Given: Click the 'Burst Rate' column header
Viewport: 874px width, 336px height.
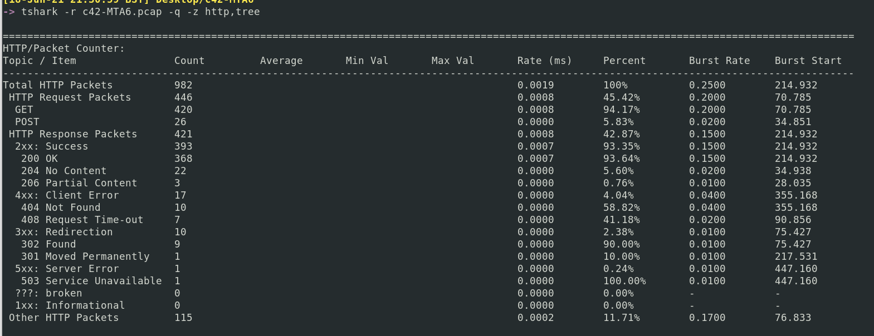Looking at the screenshot, I should pos(719,61).
